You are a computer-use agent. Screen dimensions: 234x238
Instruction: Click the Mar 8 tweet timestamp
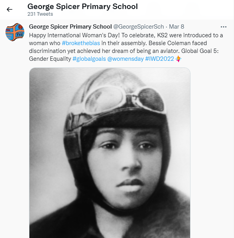(x=176, y=27)
